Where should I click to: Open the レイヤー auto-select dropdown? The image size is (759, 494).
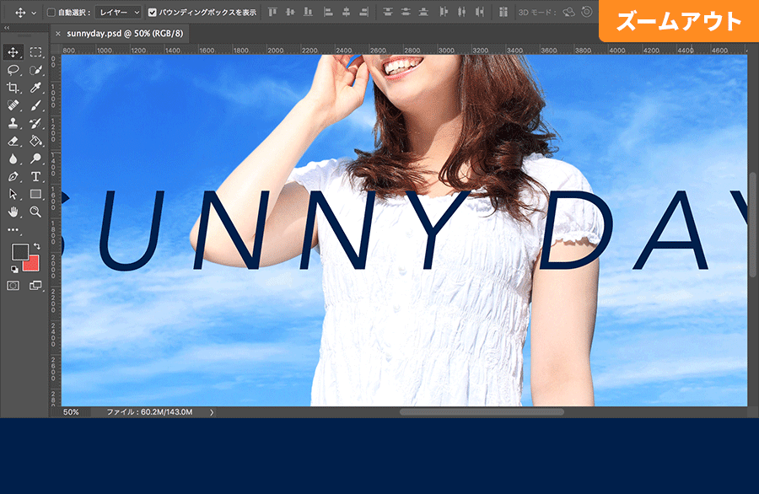click(x=118, y=13)
